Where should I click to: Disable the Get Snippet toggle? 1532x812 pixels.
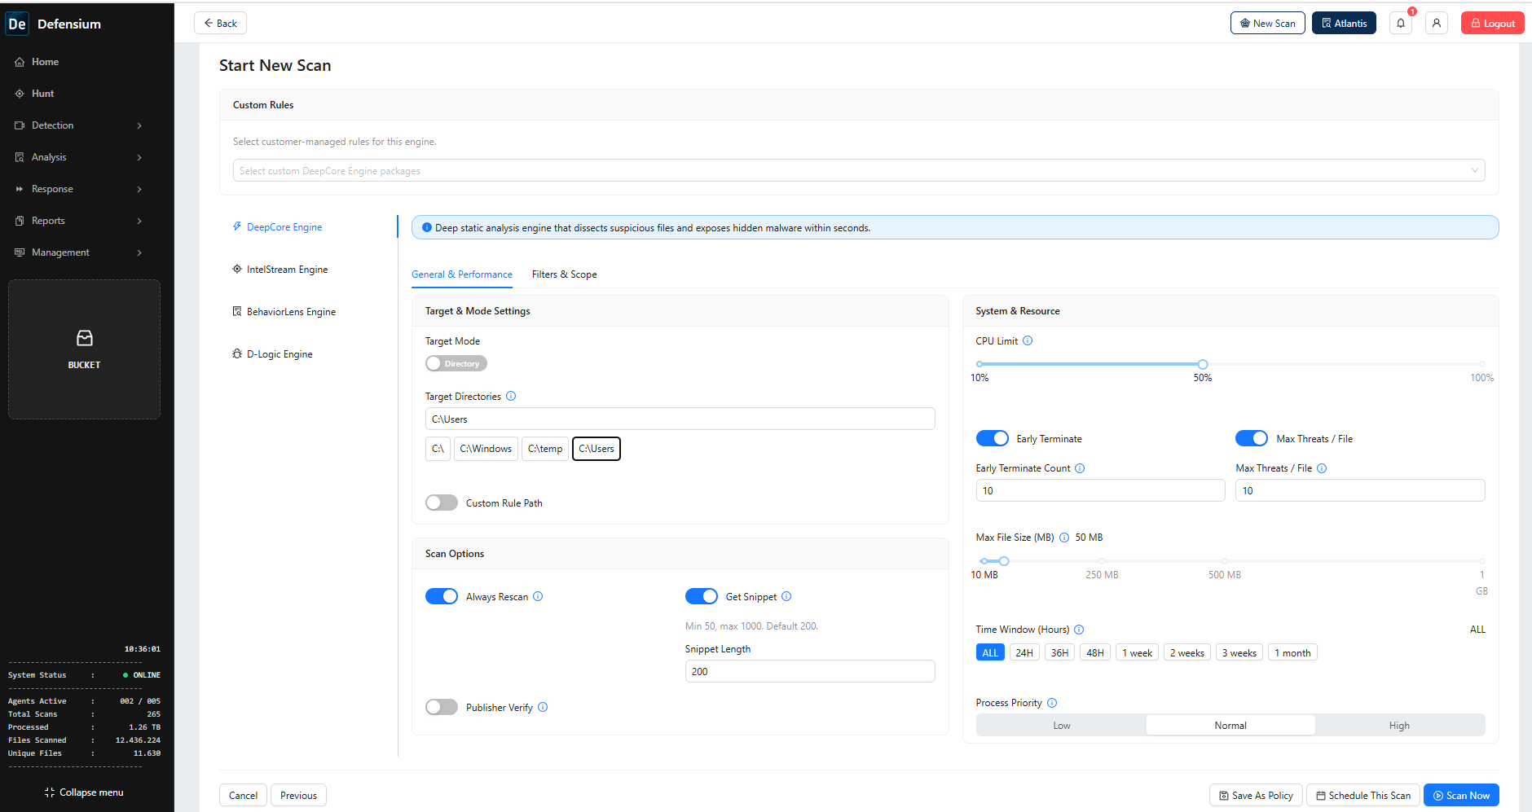pos(702,596)
